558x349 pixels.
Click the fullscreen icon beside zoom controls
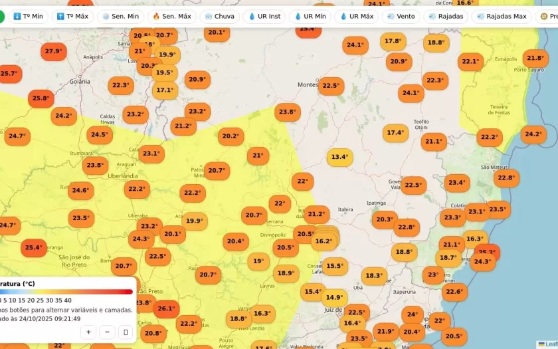pos(126,332)
